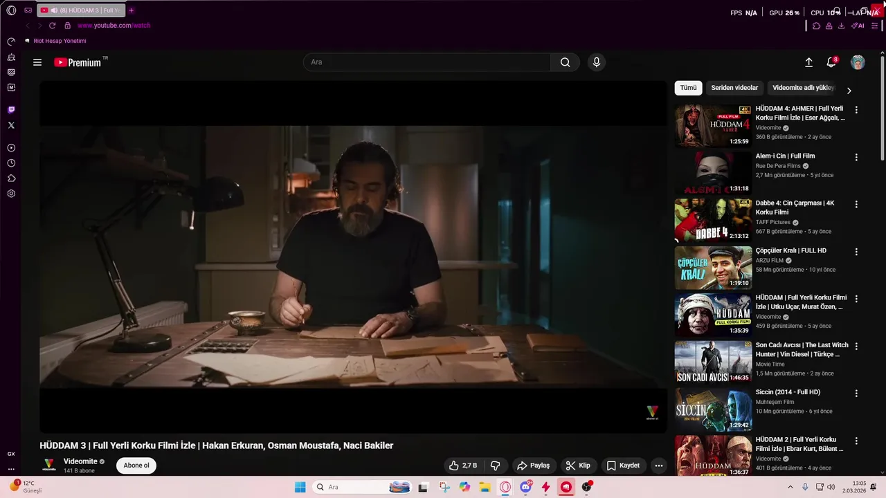Open YouTube notifications bell
This screenshot has width=886, height=498.
tap(831, 62)
